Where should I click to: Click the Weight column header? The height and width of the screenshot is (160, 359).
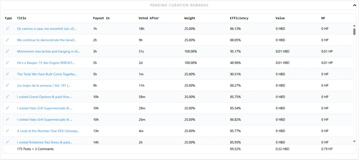coord(190,18)
